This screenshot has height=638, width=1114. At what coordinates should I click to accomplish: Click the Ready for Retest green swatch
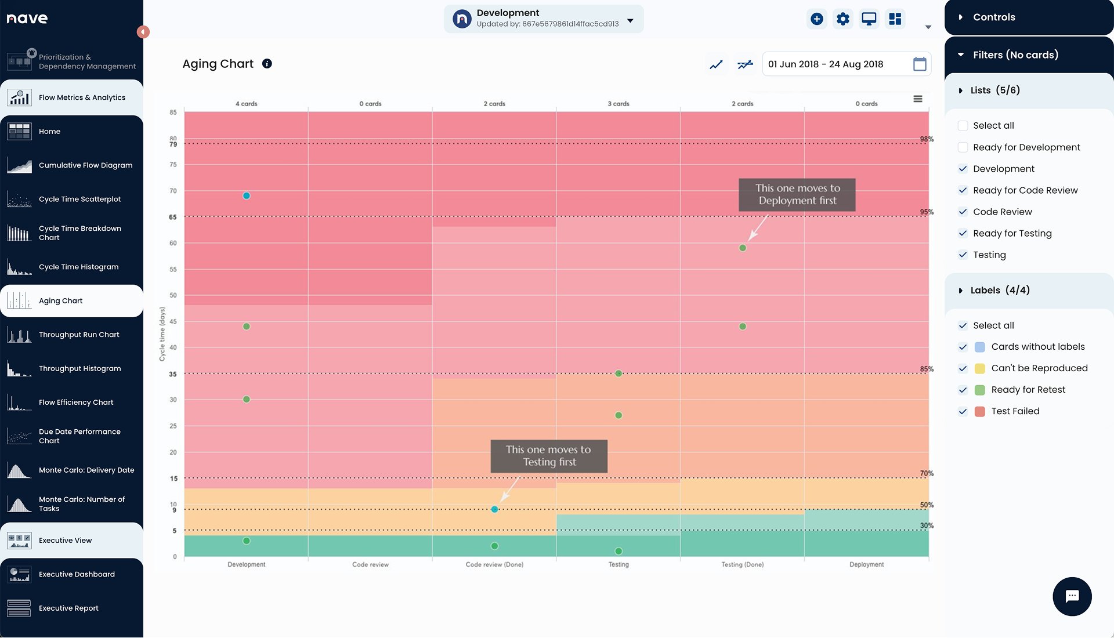(980, 390)
